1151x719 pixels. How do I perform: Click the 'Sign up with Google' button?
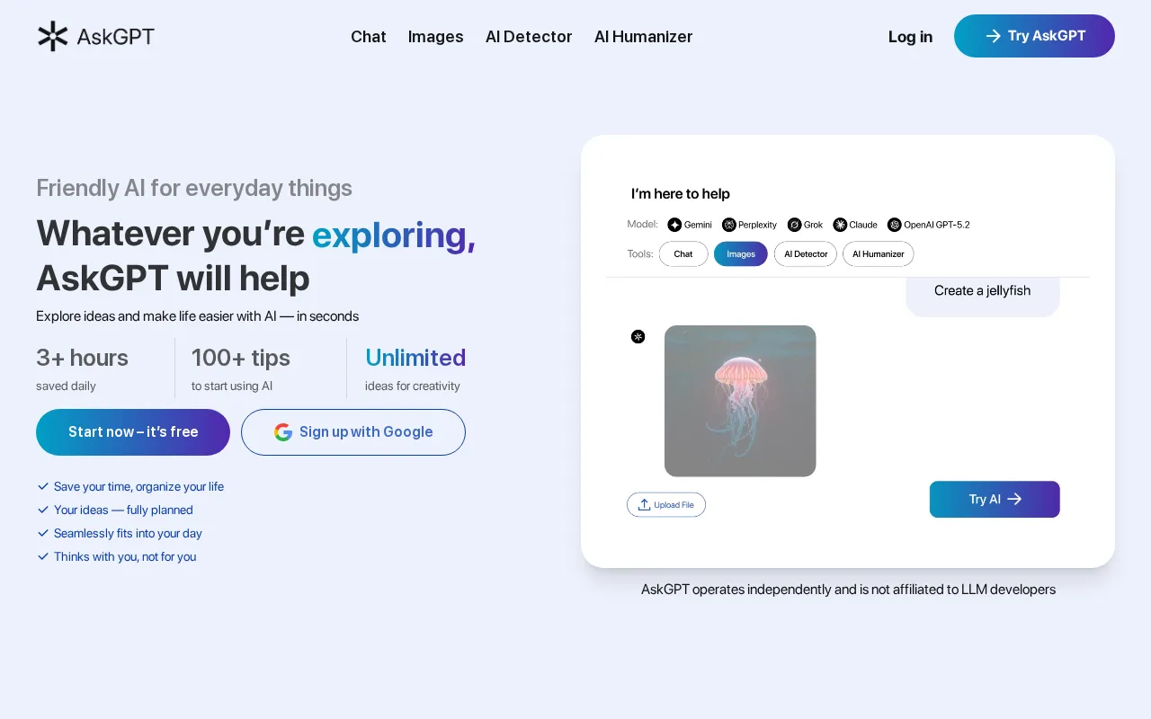pos(353,432)
